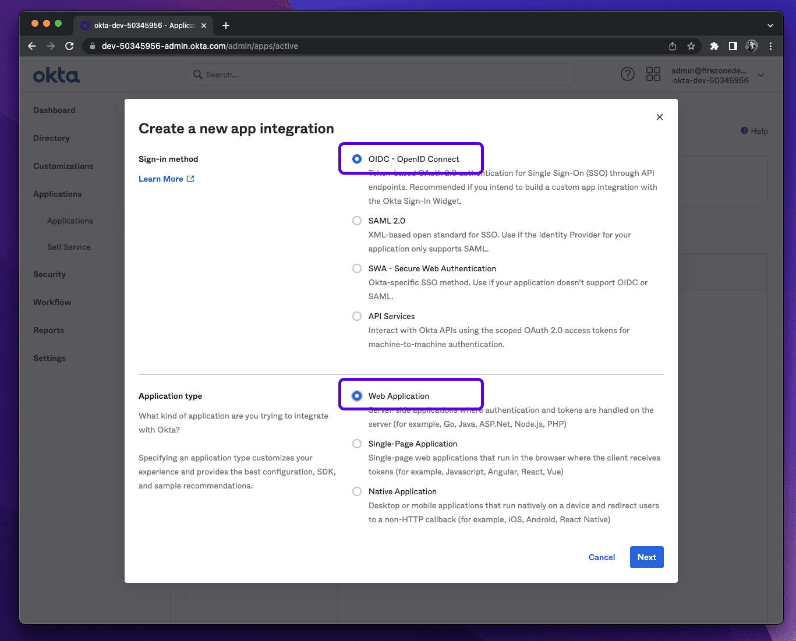Click the Next button

(x=646, y=557)
